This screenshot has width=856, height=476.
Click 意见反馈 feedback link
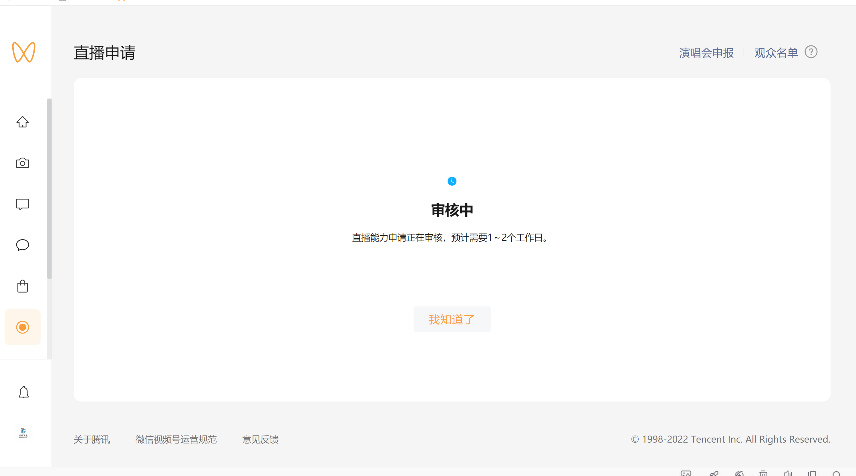[260, 439]
